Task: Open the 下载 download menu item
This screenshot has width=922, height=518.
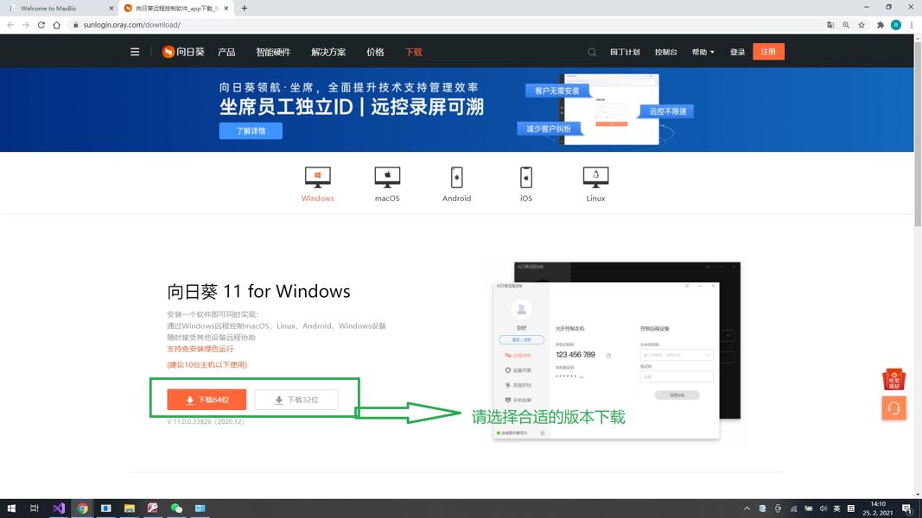Action: (x=413, y=53)
